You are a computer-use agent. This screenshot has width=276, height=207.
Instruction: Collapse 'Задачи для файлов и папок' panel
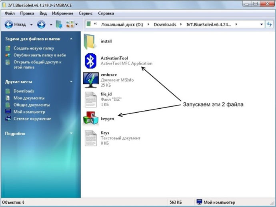pyautogui.click(x=71, y=39)
